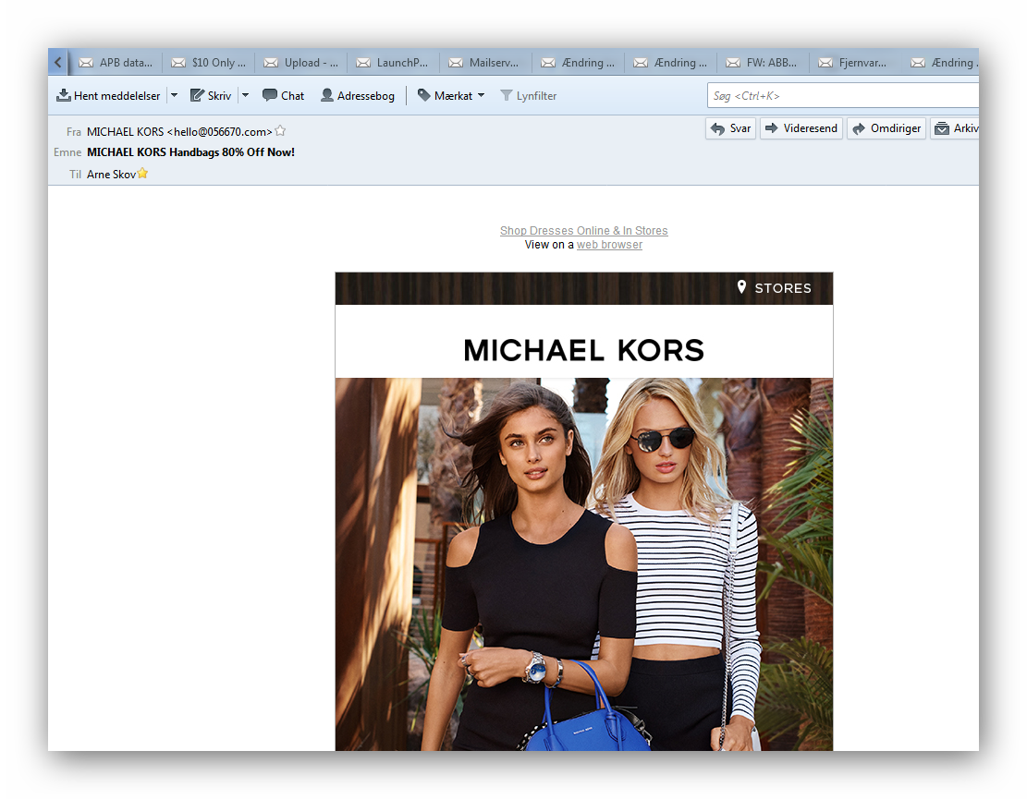Open the 'APB data...' mail tab
Image resolution: width=1027 pixels, height=799 pixels.
click(116, 62)
